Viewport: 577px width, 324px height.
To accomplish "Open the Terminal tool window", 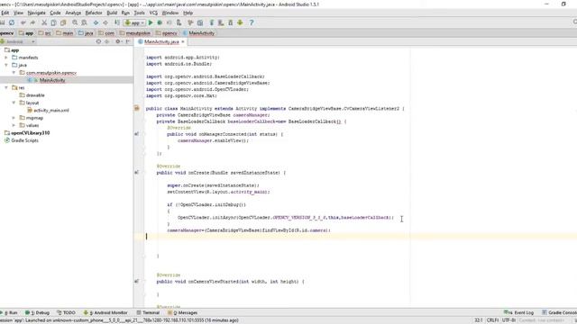I will pos(148,312).
